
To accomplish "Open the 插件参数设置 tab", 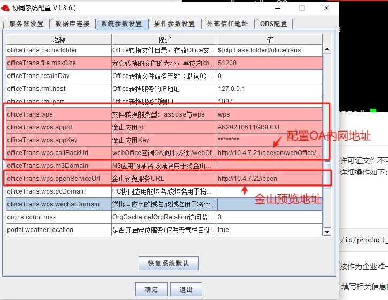I will point(174,24).
